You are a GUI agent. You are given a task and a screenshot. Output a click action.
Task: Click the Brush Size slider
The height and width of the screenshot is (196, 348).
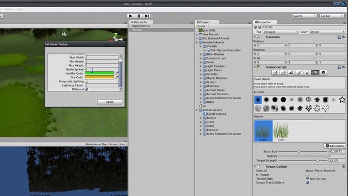tap(303, 151)
